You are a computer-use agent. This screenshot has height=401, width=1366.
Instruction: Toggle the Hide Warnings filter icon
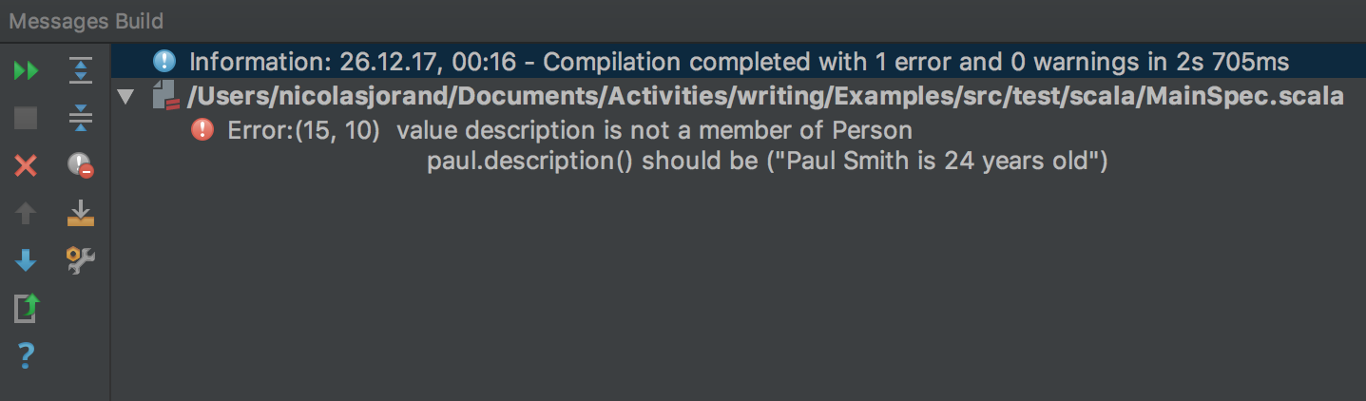click(x=81, y=166)
